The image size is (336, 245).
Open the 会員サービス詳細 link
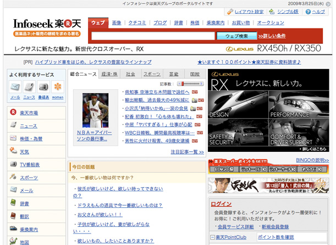tap(236, 227)
